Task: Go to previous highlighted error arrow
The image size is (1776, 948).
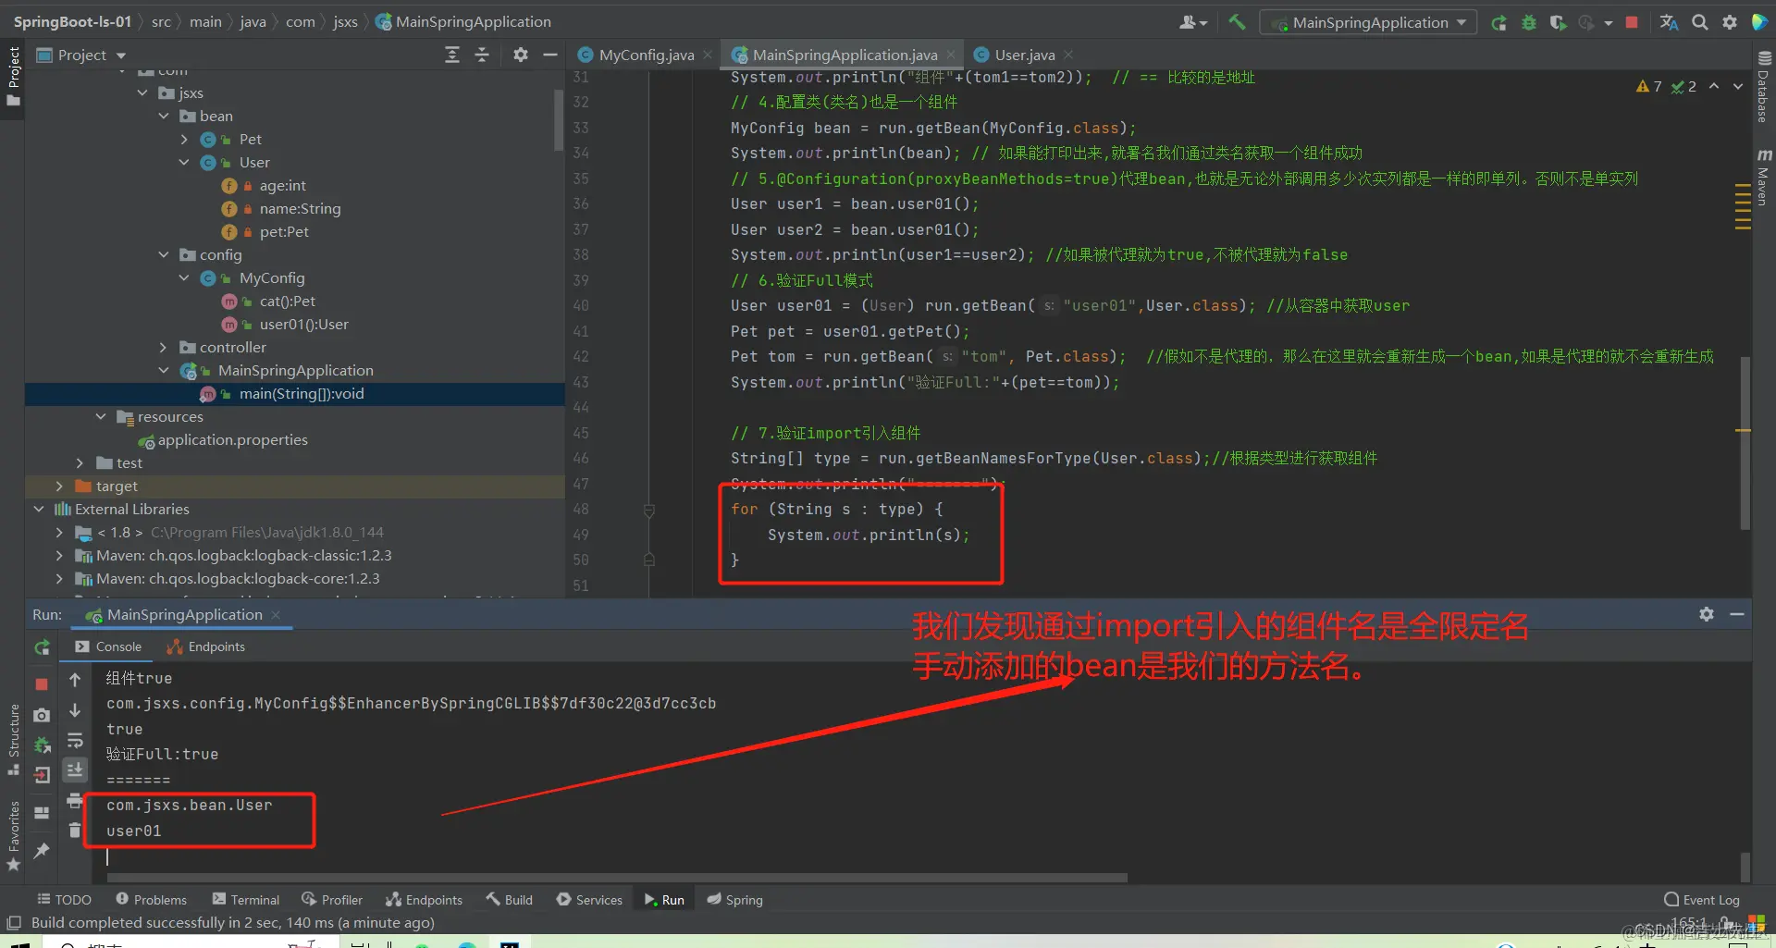Action: pyautogui.click(x=1714, y=86)
